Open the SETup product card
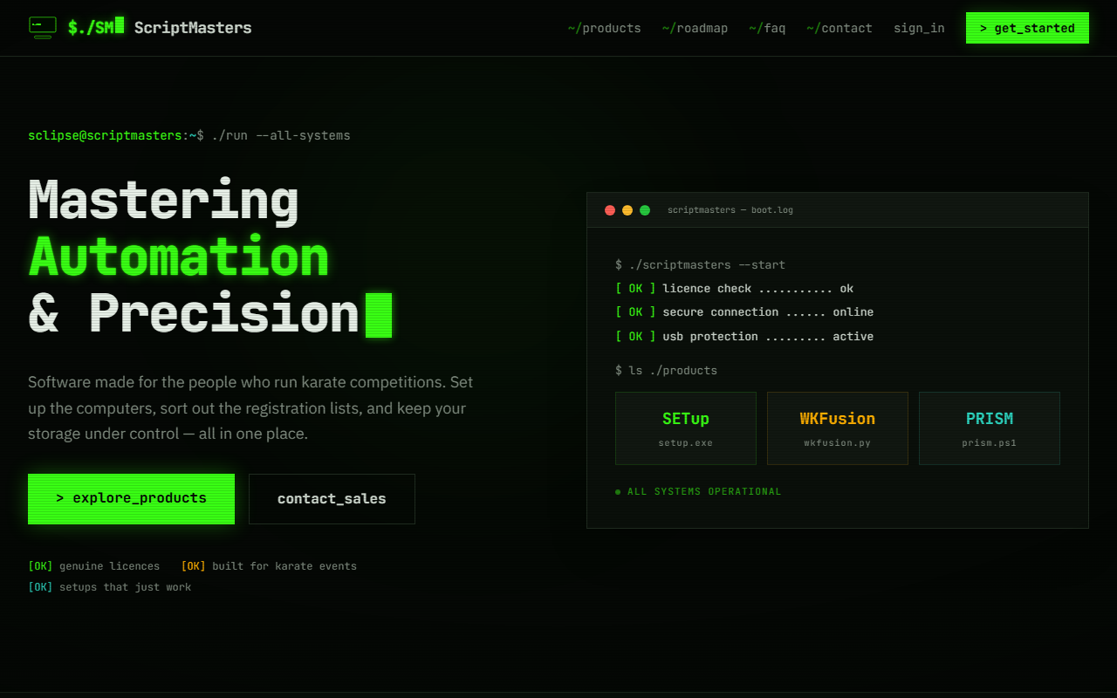The height and width of the screenshot is (698, 1117). [x=686, y=428]
